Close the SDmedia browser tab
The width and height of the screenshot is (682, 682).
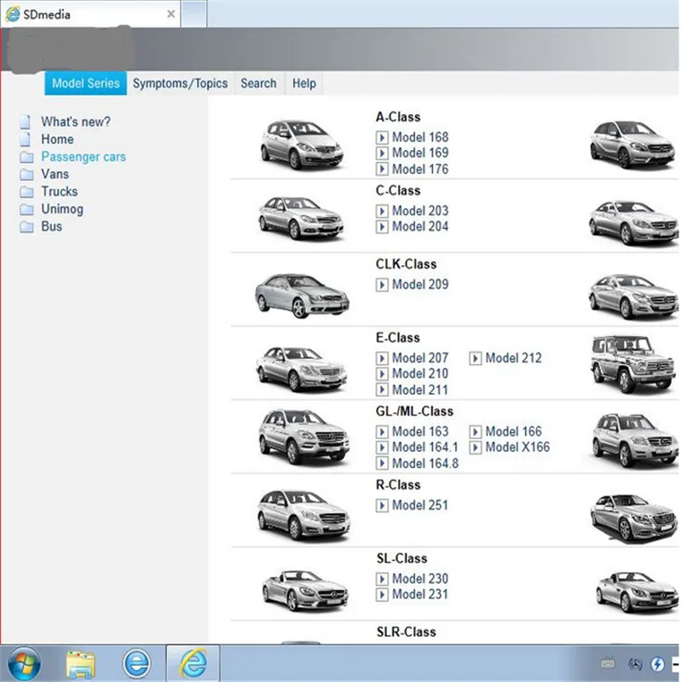pyautogui.click(x=171, y=14)
